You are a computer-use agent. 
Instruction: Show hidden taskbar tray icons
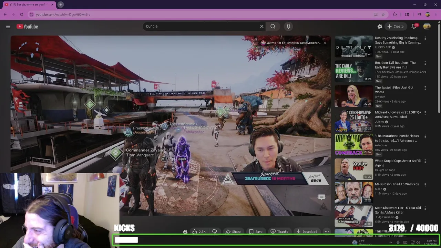[x=390, y=242]
